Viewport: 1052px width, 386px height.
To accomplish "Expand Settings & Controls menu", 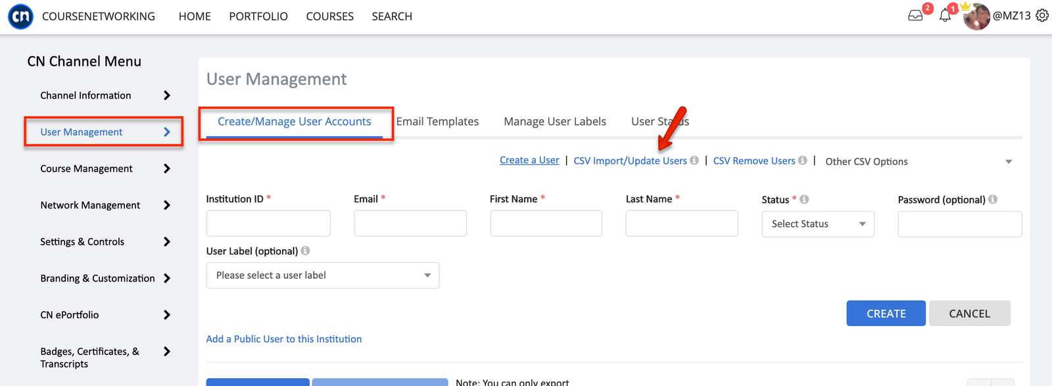I will click(167, 242).
